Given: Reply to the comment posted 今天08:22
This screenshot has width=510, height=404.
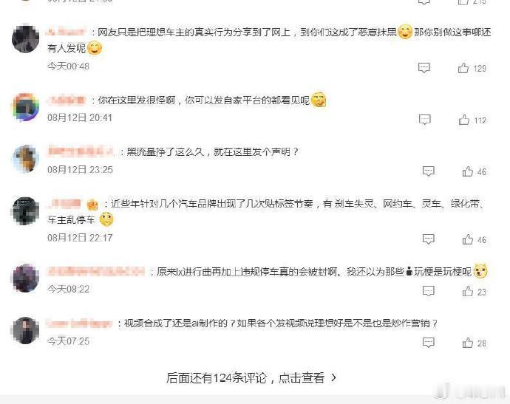Looking at the screenshot, I should pyautogui.click(x=429, y=291).
